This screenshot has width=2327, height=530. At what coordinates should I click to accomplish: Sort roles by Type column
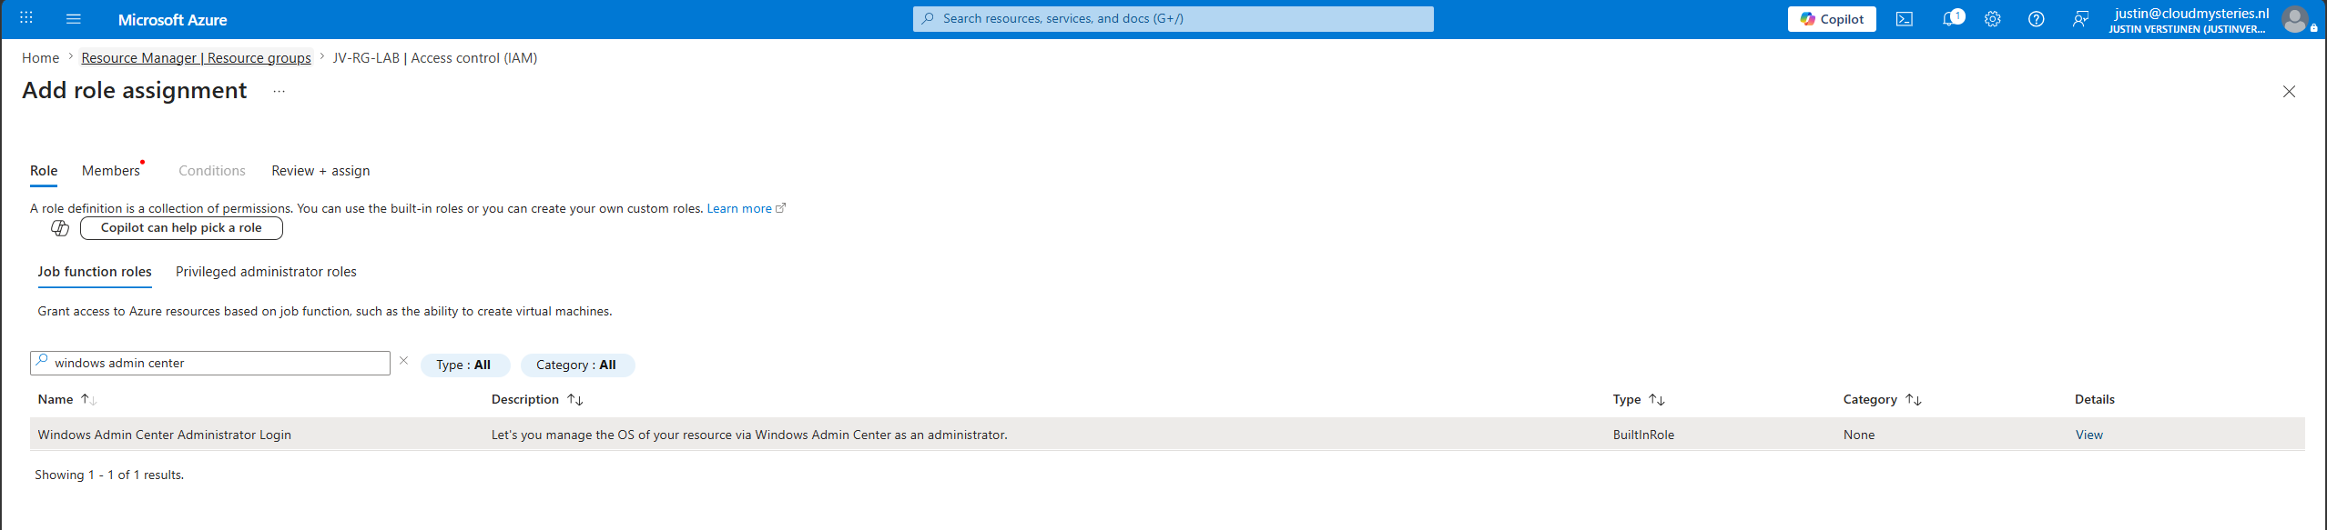(x=1638, y=399)
